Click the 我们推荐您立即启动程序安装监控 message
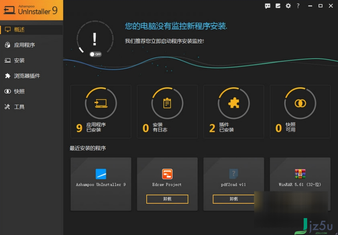Screen dimensions: 338x235 (164, 41)
